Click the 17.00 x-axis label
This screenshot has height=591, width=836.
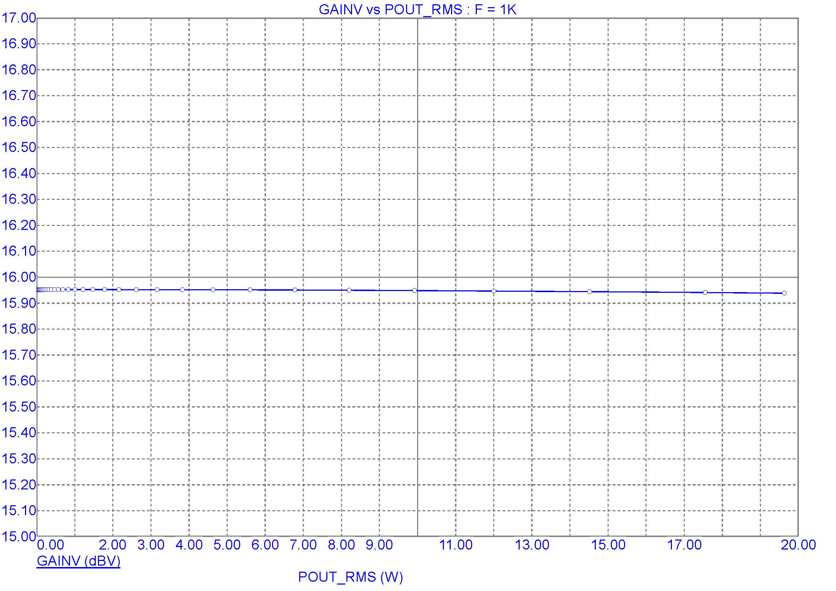684,545
